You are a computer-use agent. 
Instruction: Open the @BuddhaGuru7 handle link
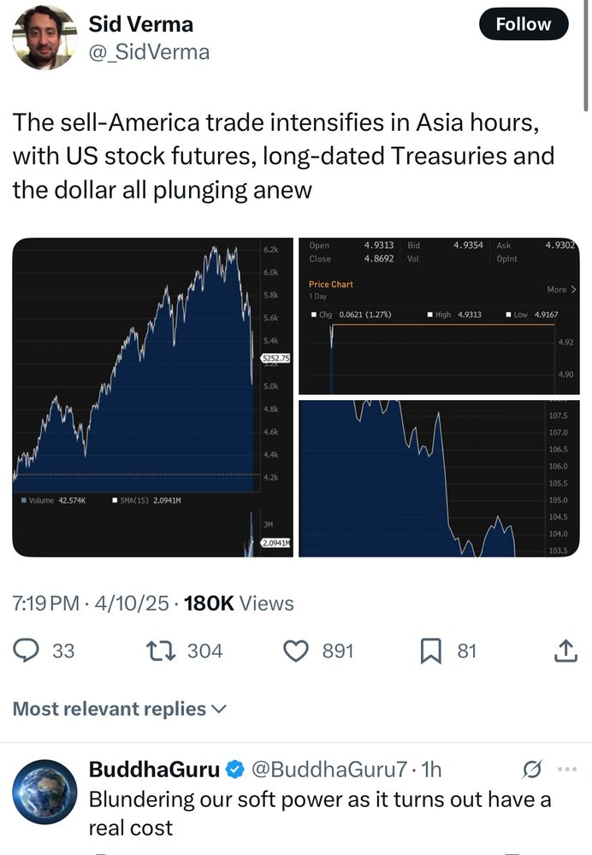(329, 769)
